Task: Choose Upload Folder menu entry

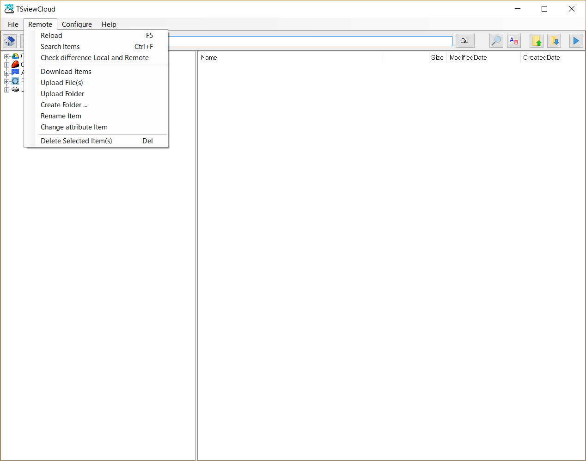Action: tap(62, 94)
